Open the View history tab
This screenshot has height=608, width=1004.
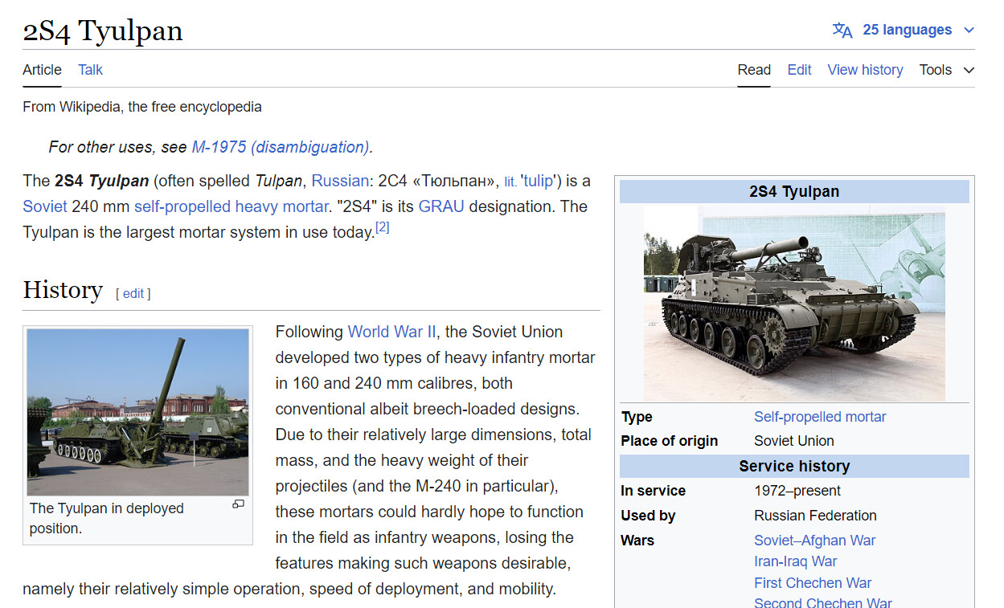point(865,70)
